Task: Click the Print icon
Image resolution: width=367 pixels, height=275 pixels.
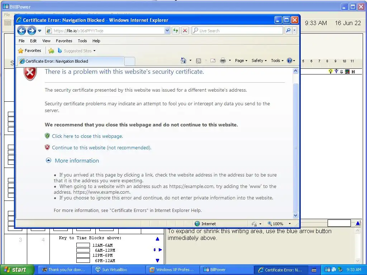Action: point(223,61)
